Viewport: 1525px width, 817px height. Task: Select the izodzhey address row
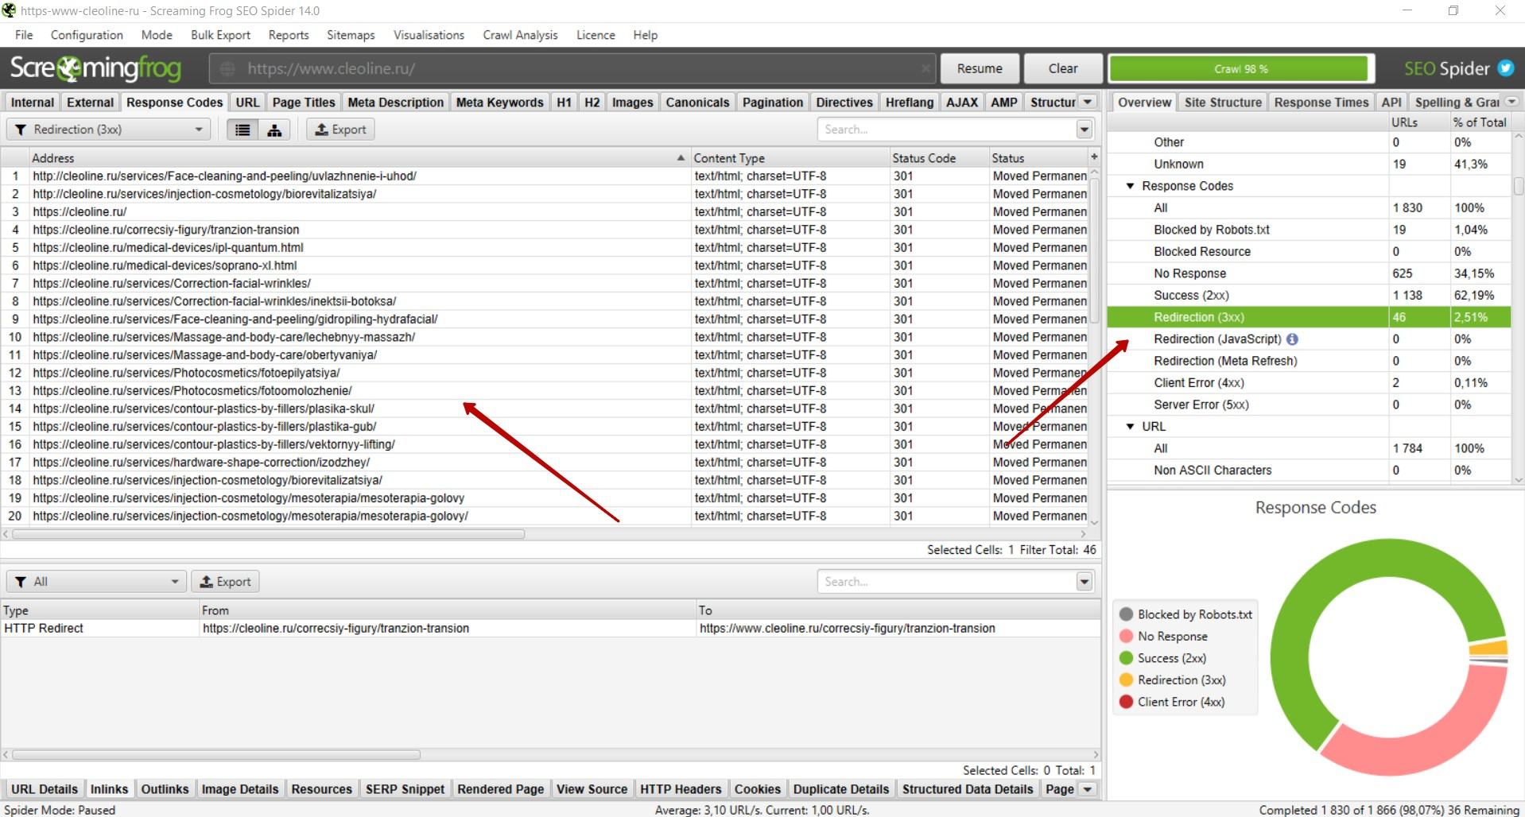click(x=545, y=463)
